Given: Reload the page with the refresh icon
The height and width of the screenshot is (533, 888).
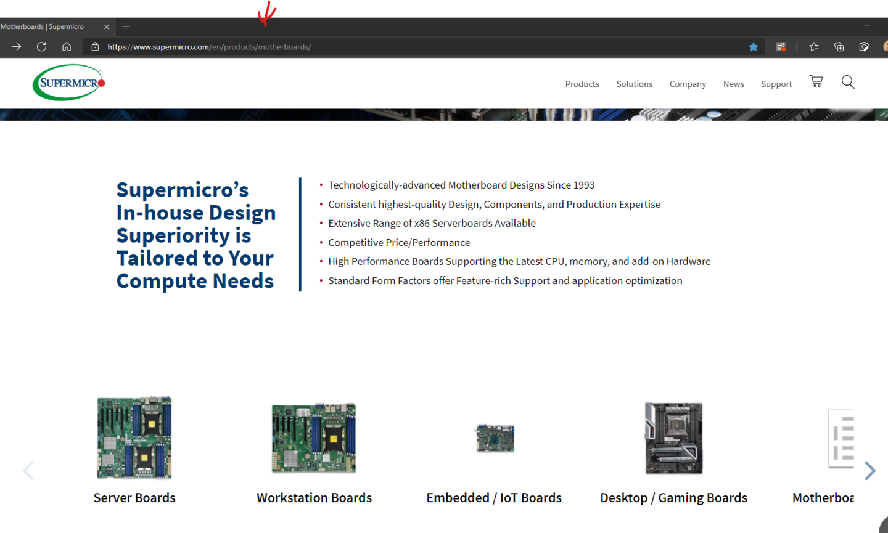Looking at the screenshot, I should tap(41, 47).
